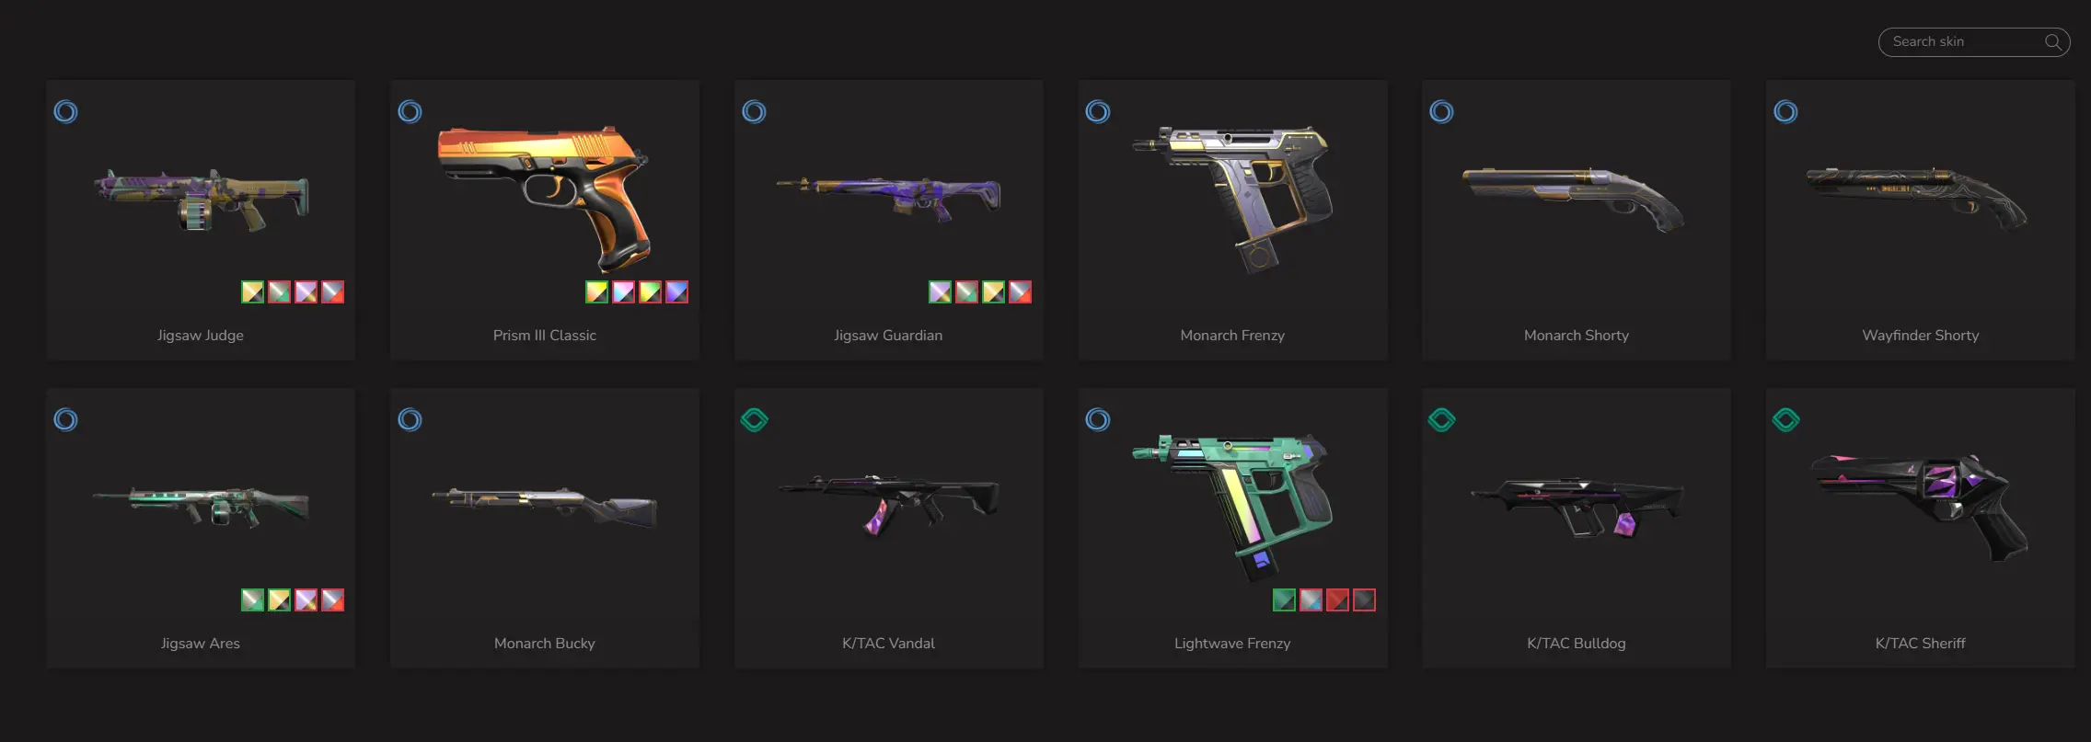Viewport: 2091px width, 742px height.
Task: Select the first chroma swatch of Jigsaw Judge
Action: point(252,292)
